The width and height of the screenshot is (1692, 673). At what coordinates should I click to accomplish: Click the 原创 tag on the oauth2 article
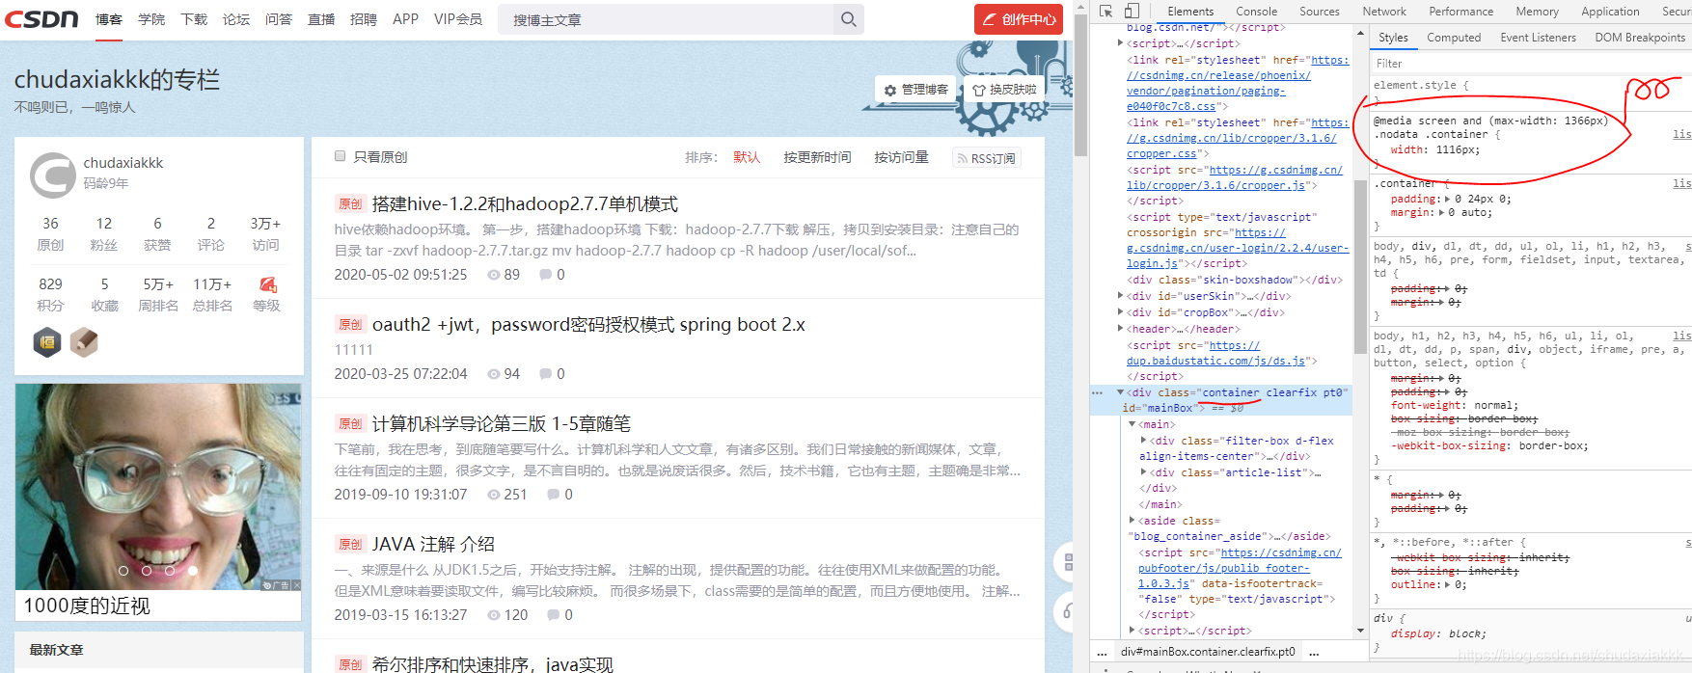click(x=349, y=325)
